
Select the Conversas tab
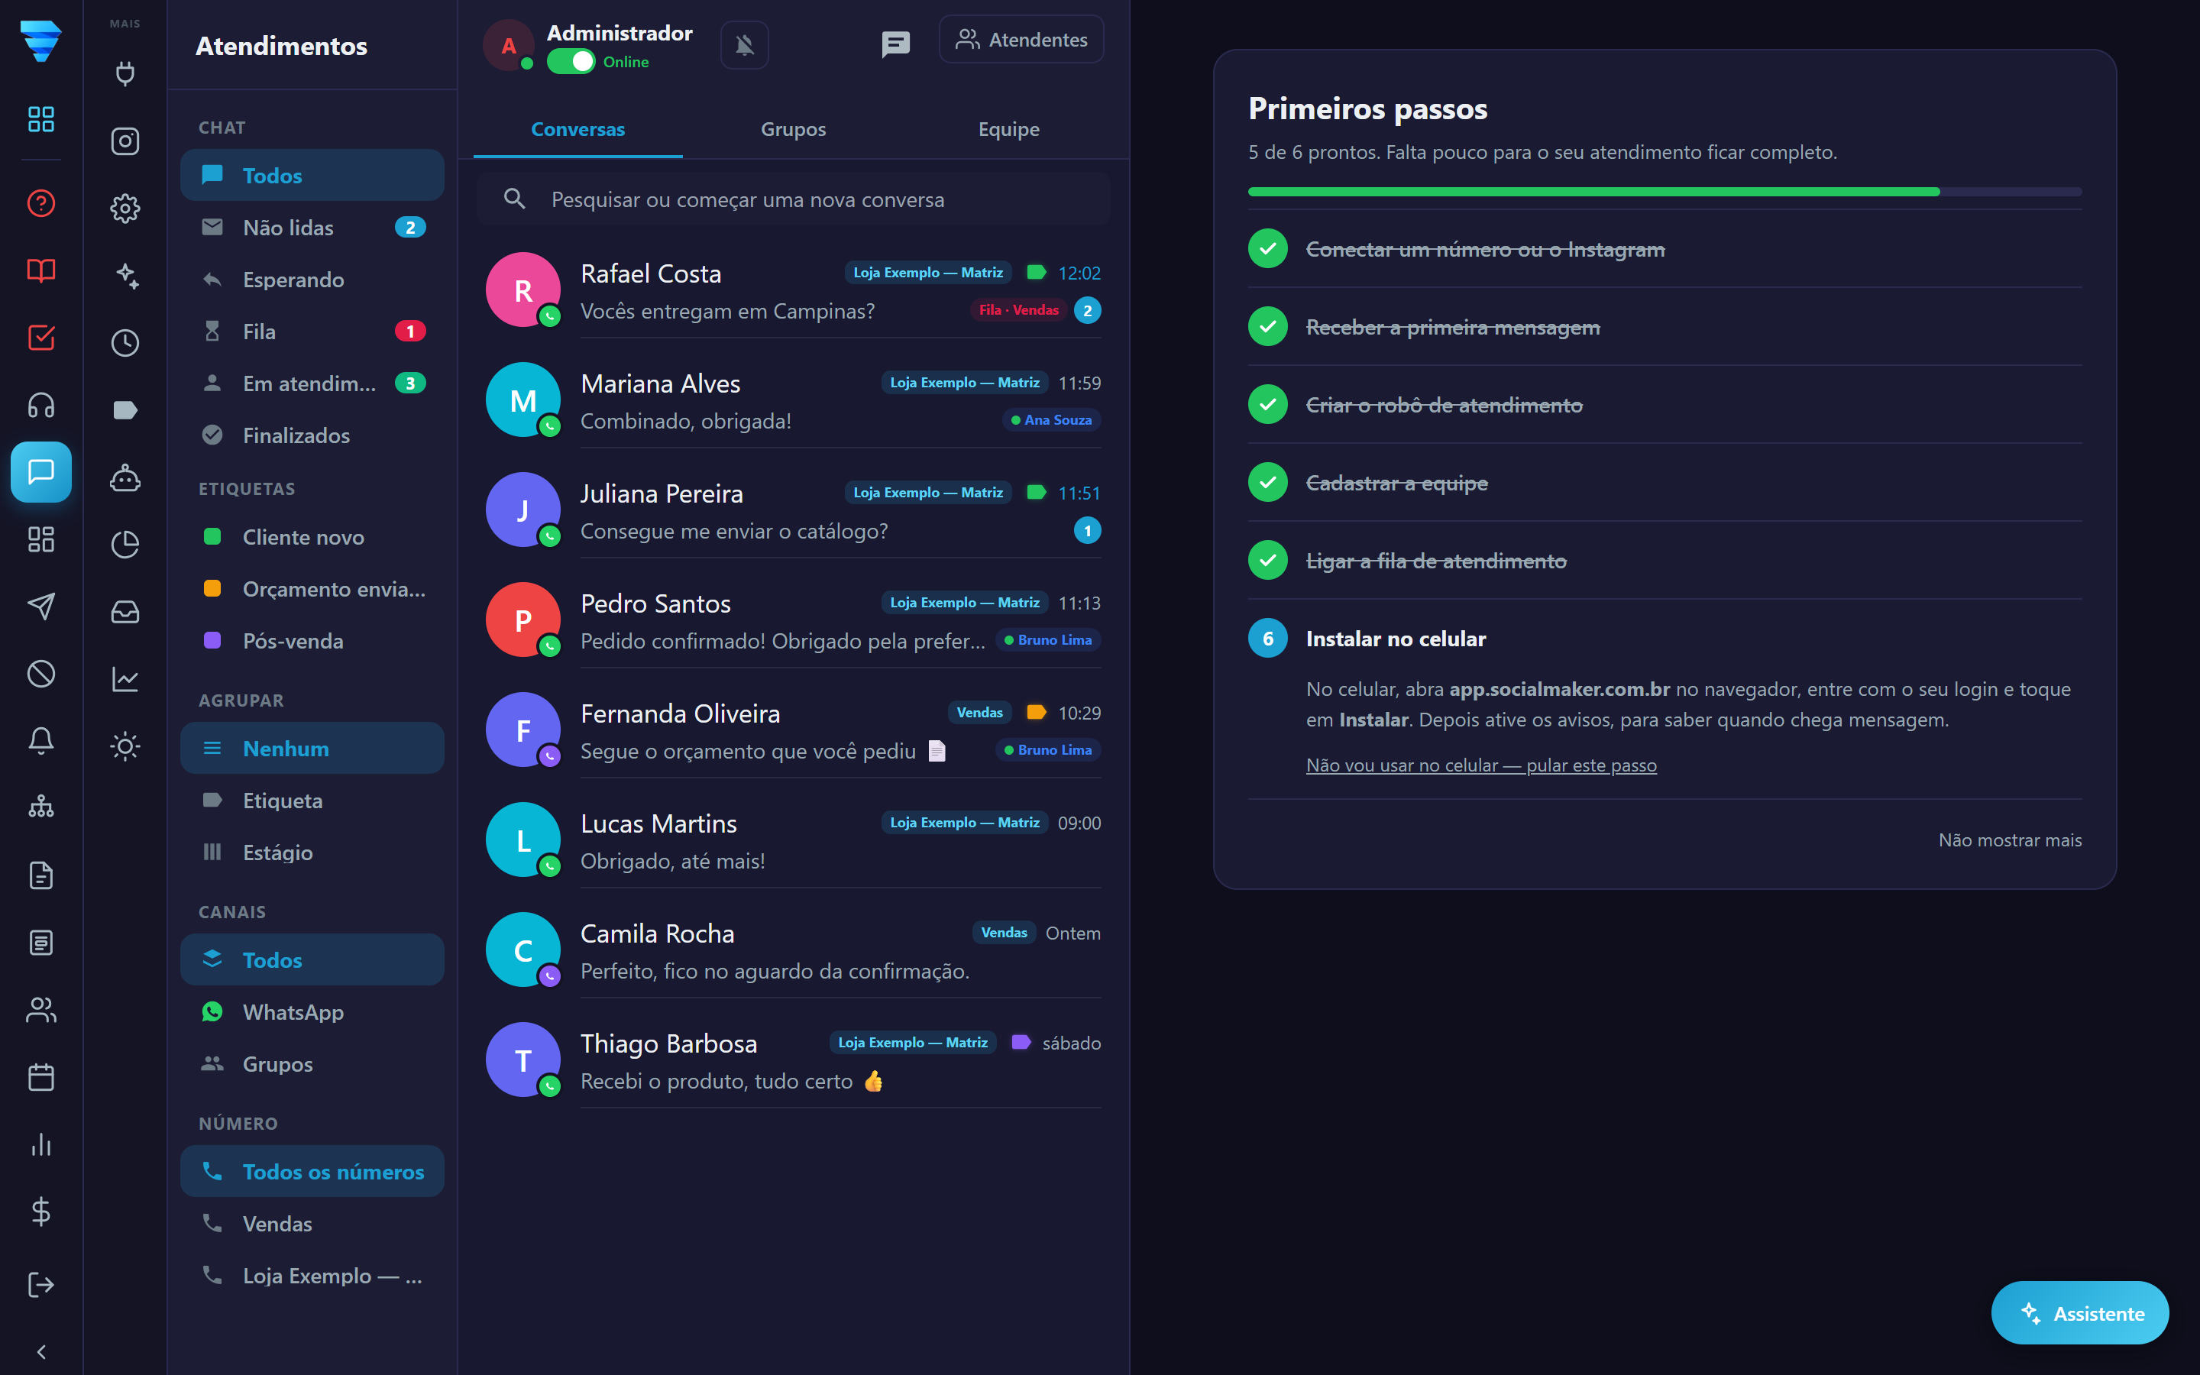(577, 129)
